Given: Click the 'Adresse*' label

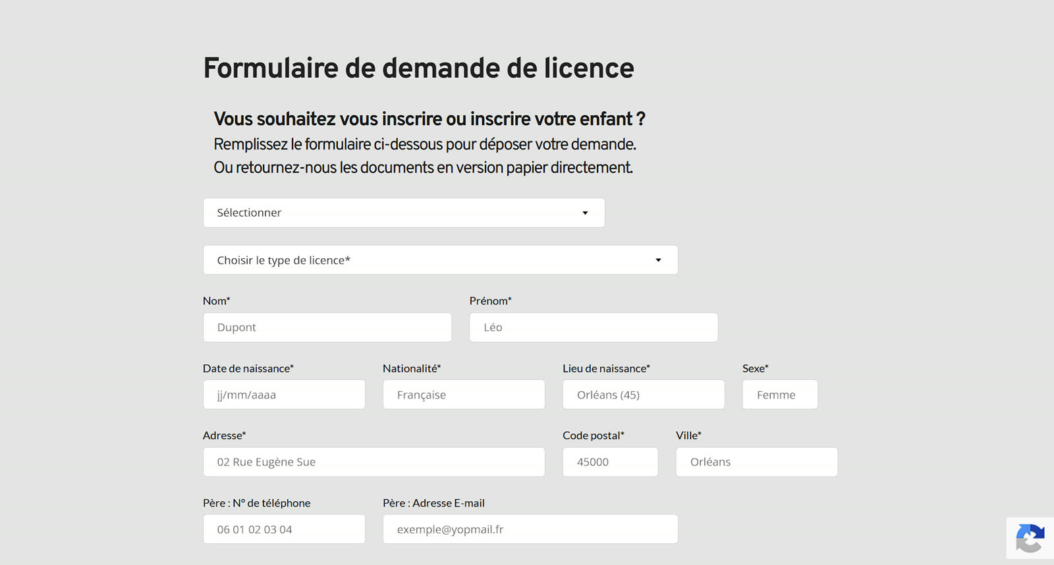Looking at the screenshot, I should [225, 436].
